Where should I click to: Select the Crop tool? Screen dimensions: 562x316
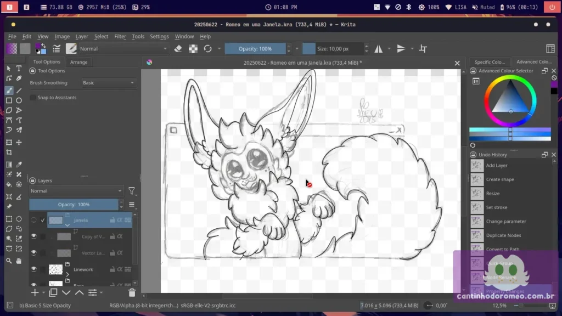pyautogui.click(x=9, y=153)
